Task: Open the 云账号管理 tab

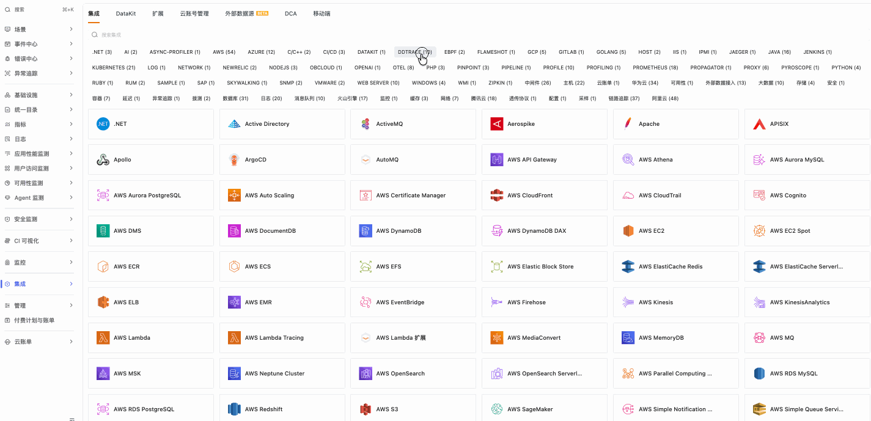Action: 194,13
